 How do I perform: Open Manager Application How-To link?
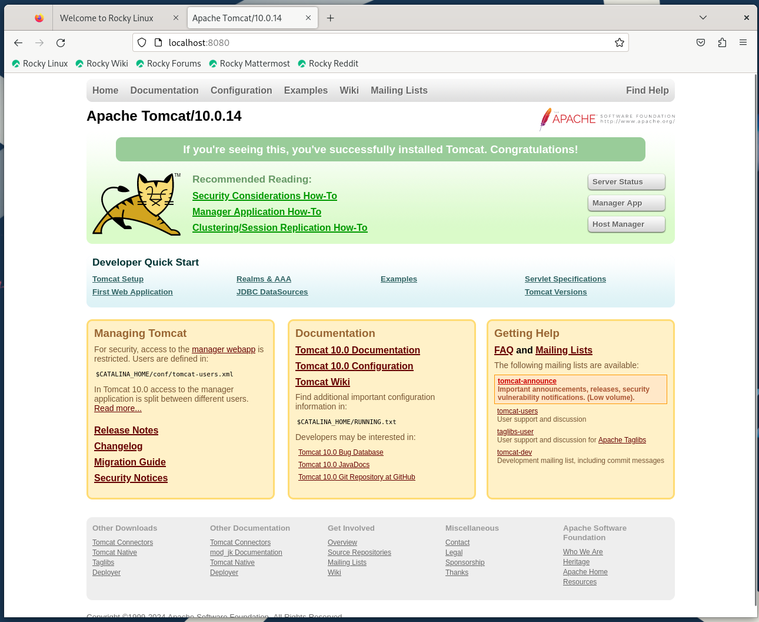coord(257,211)
